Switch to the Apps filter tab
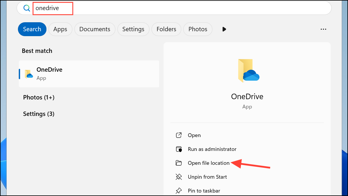Image resolution: width=348 pixels, height=196 pixels. pos(60,29)
